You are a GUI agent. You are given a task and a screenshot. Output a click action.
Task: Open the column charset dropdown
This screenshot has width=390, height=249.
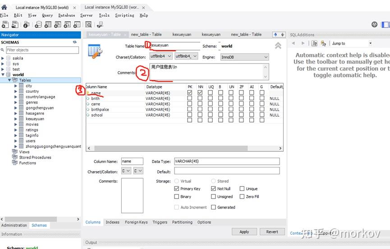[126, 171]
